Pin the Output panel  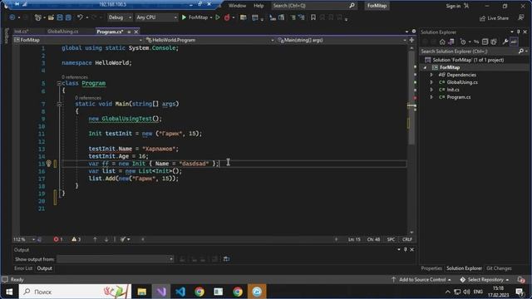click(x=405, y=249)
